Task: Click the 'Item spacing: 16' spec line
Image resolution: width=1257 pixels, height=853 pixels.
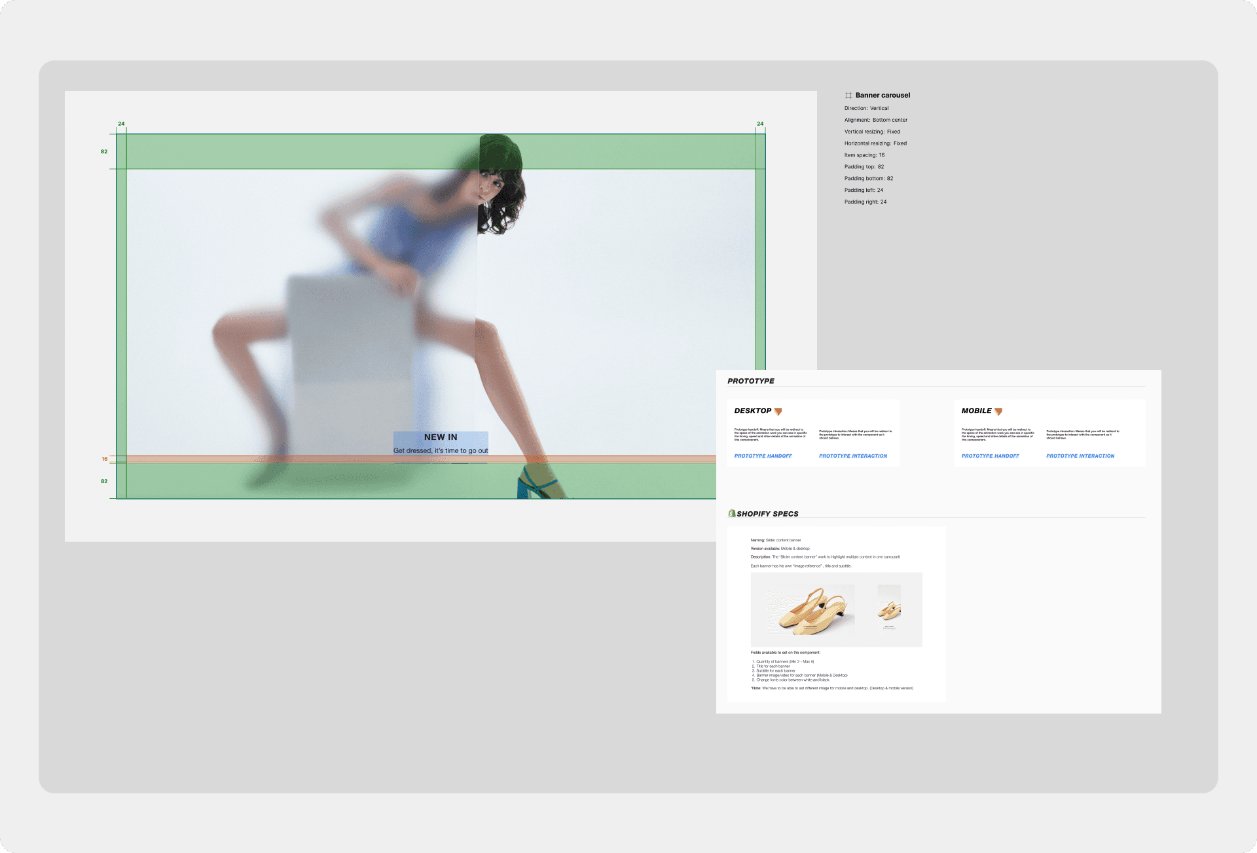Action: (x=864, y=155)
